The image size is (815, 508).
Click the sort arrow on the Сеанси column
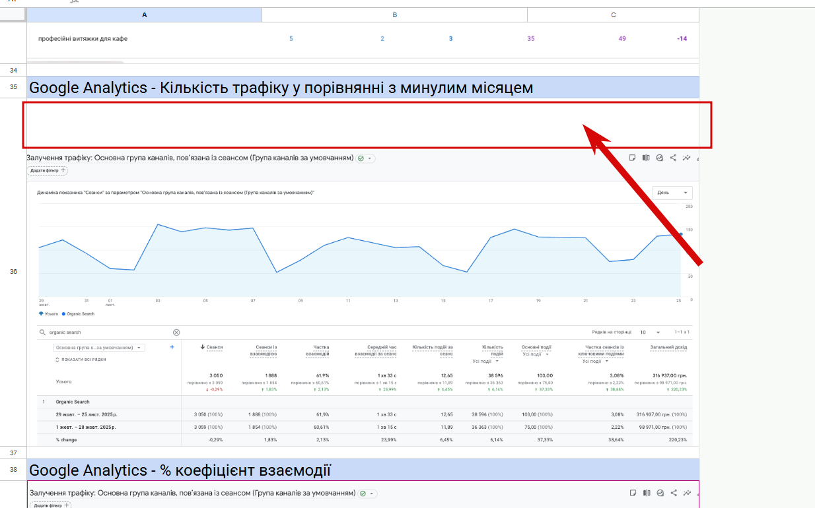point(202,347)
